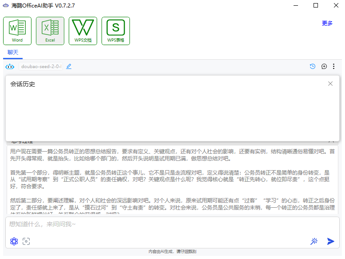This screenshot has width=345, height=259.
Task: Open the Word integration button
Action: pyautogui.click(x=17, y=31)
